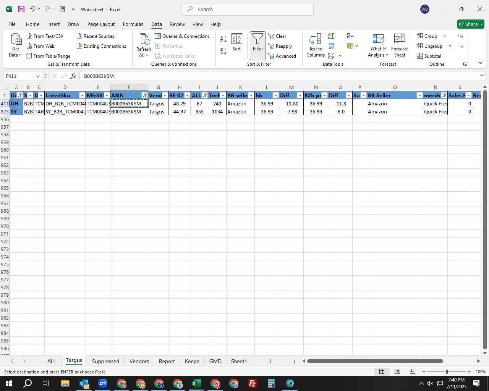Clear the applied filter
This screenshot has width=489, height=391.
coord(277,36)
